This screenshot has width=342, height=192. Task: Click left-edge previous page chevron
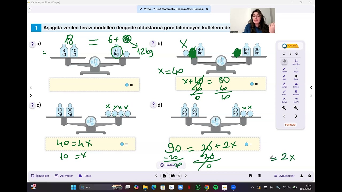(31, 87)
